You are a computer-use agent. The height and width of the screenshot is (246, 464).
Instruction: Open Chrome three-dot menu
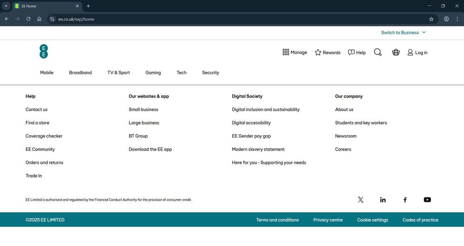(457, 19)
